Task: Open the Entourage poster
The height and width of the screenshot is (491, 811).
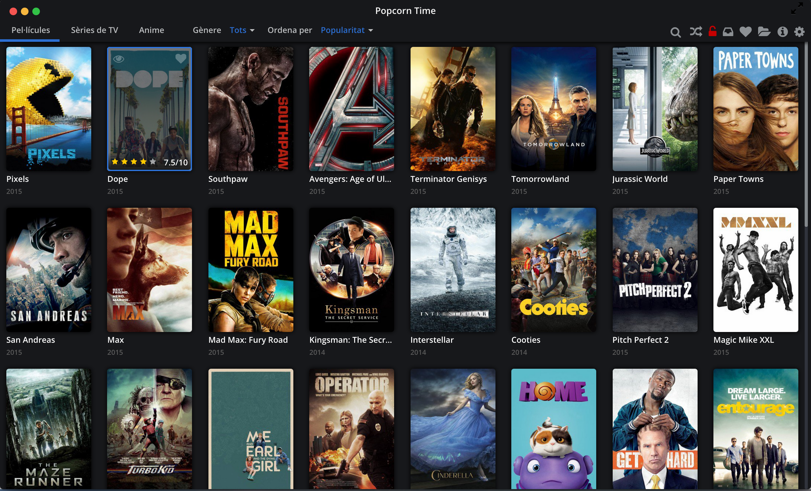Action: click(756, 429)
